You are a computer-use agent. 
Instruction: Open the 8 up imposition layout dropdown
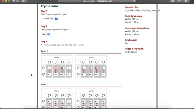45,34
